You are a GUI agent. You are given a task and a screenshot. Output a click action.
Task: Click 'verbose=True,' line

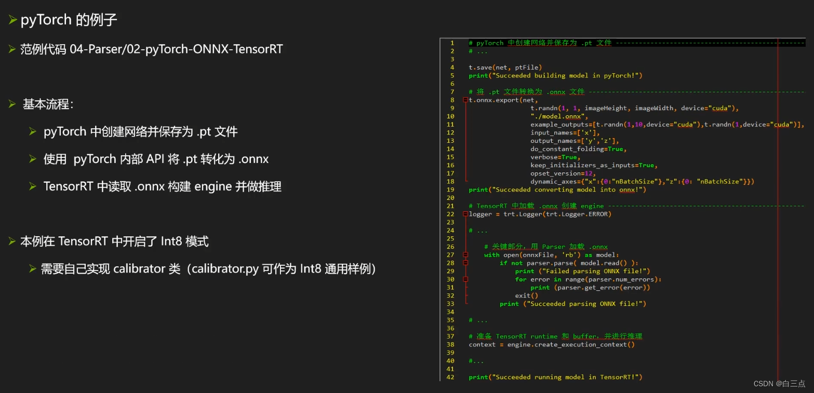555,157
